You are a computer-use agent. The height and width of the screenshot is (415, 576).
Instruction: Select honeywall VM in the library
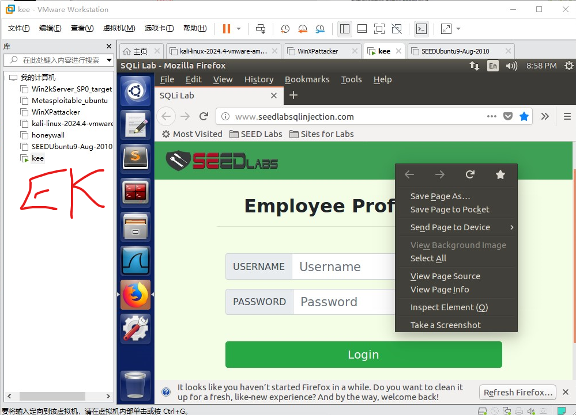tap(48, 135)
